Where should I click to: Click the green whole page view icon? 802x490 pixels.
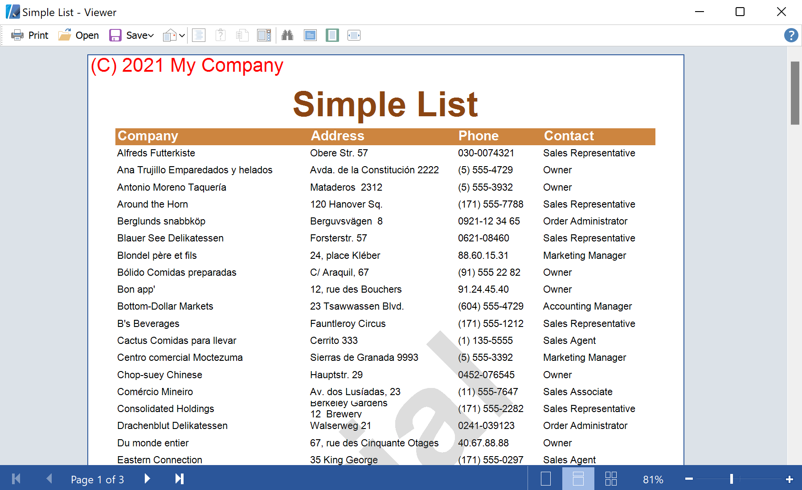pos(332,35)
